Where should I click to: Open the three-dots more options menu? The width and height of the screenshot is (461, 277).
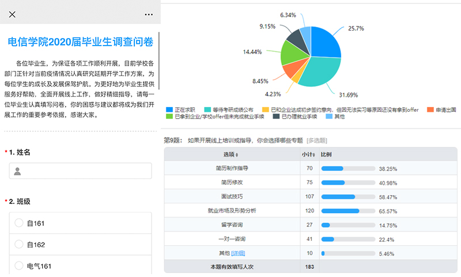(x=149, y=14)
